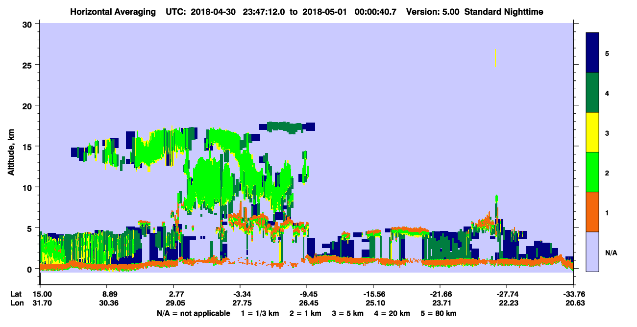637x327 pixels.
Task: Click the 'Version: 5.00' text
Action: [433, 12]
